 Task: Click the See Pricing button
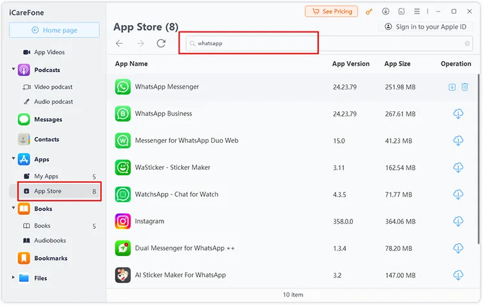coord(332,12)
